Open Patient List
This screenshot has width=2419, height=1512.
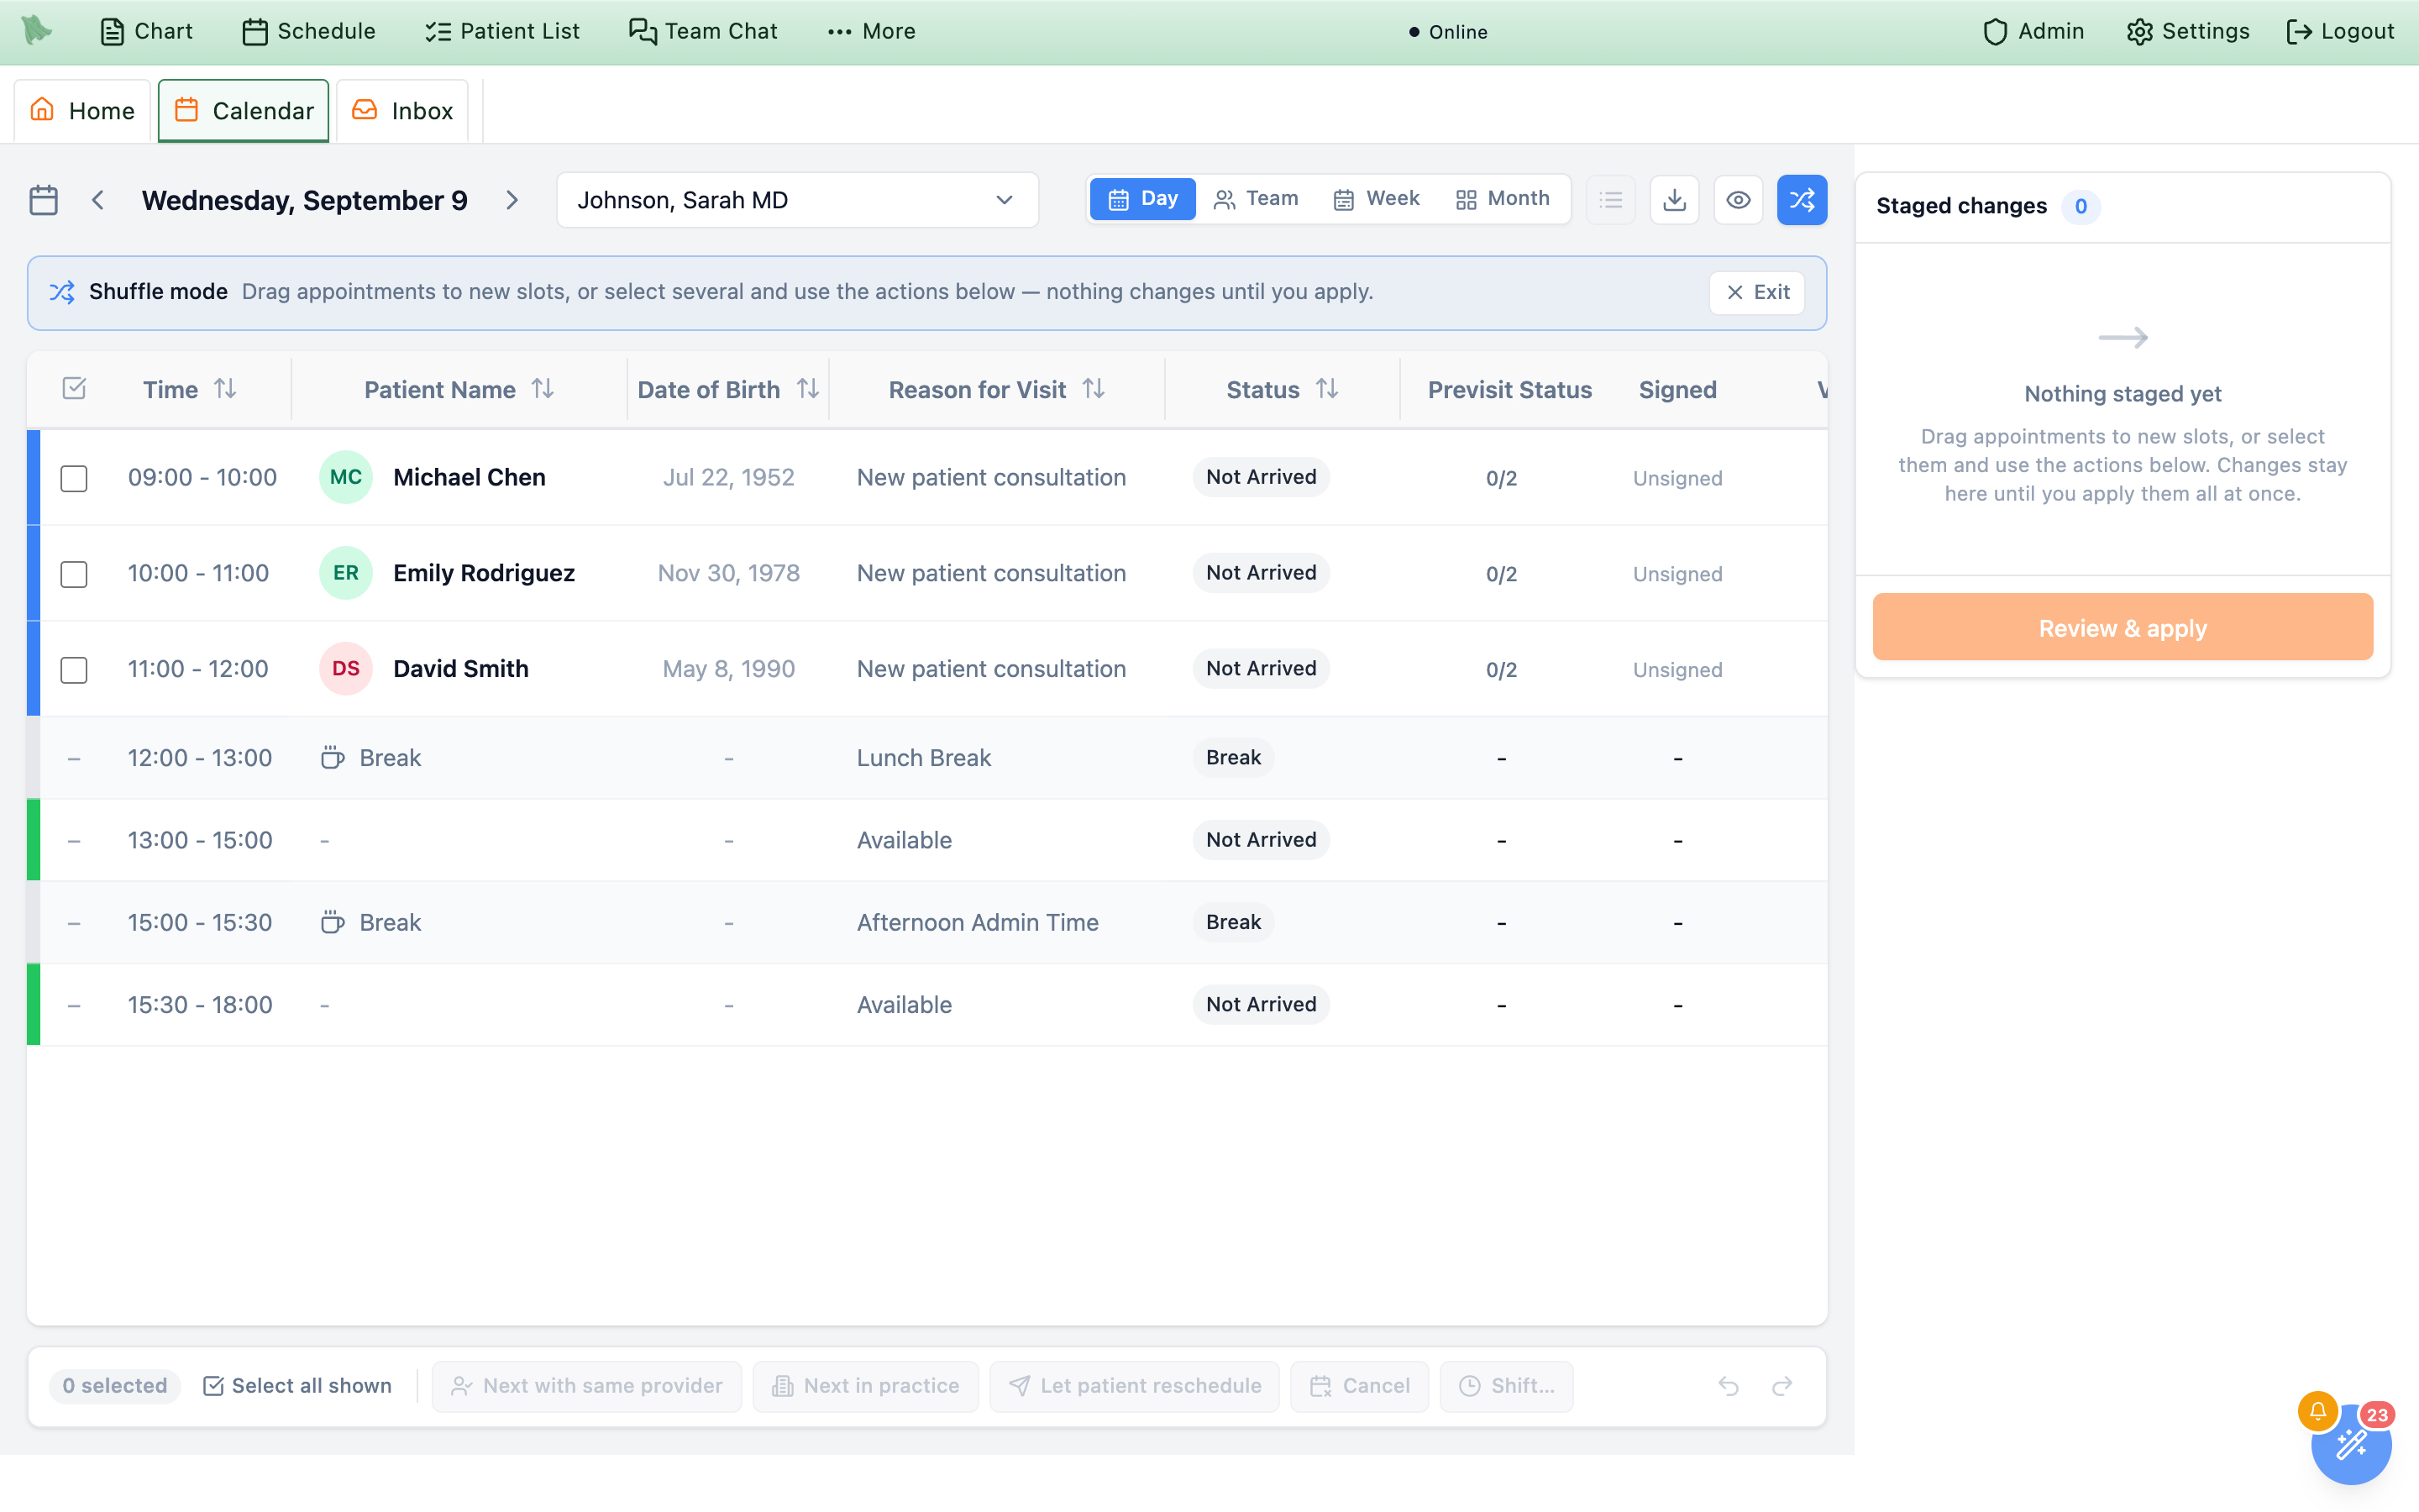click(x=501, y=31)
